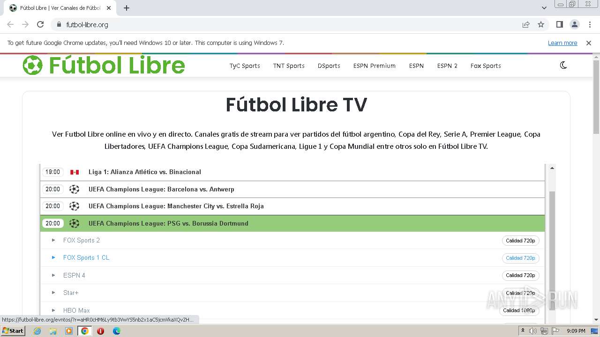
Task: Bookmark this page with star icon
Action: pyautogui.click(x=541, y=24)
